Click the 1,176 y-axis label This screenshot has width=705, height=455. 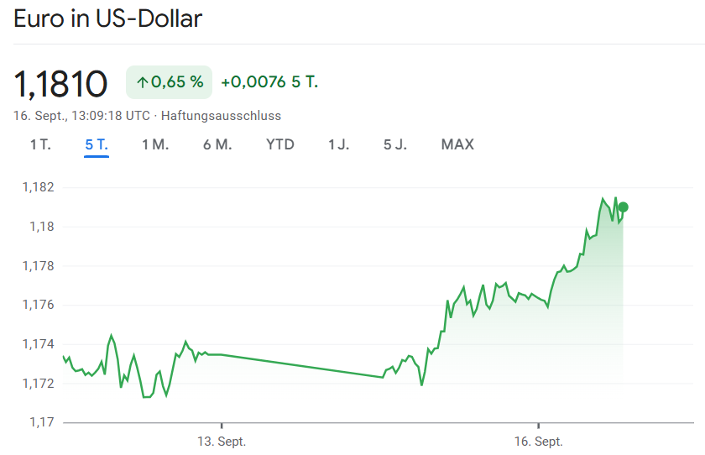(38, 305)
